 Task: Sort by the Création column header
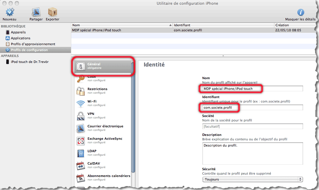(x=295, y=25)
